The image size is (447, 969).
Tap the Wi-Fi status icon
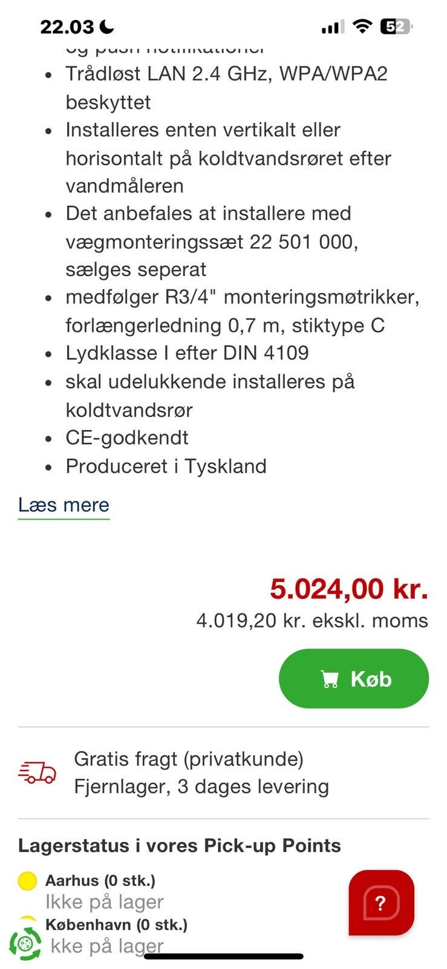(362, 27)
